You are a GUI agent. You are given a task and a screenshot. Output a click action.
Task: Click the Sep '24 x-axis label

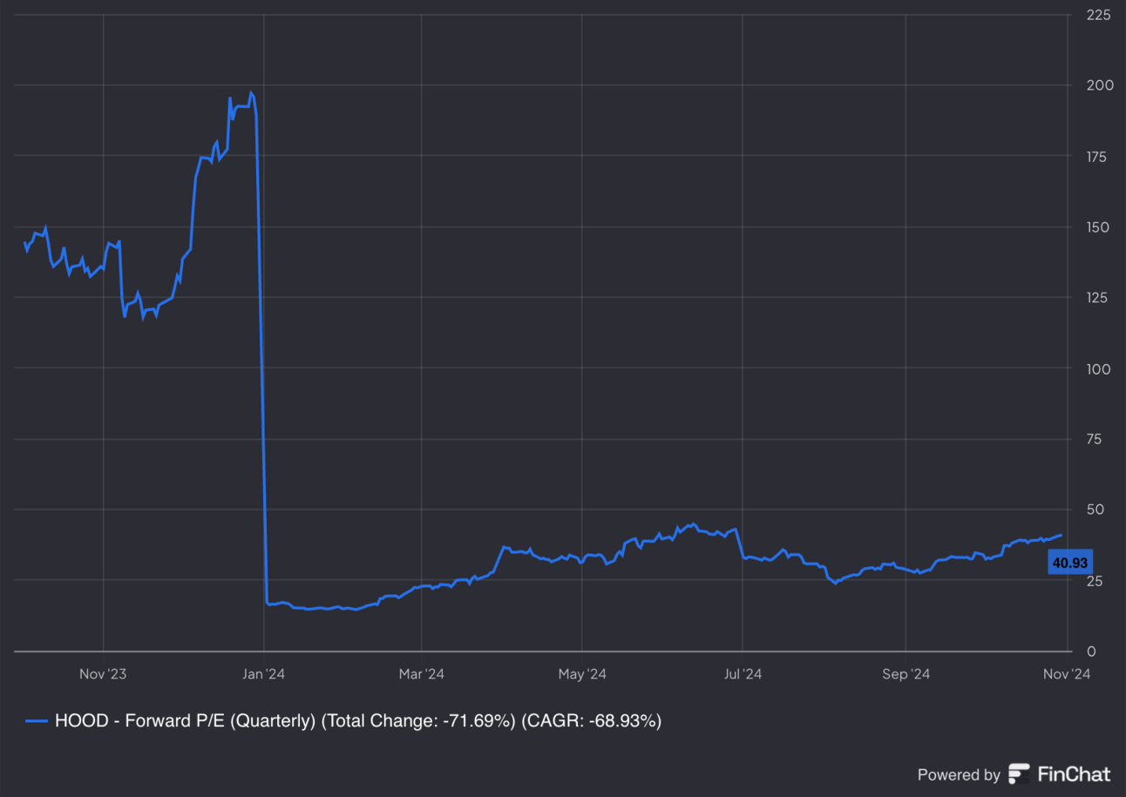906,673
